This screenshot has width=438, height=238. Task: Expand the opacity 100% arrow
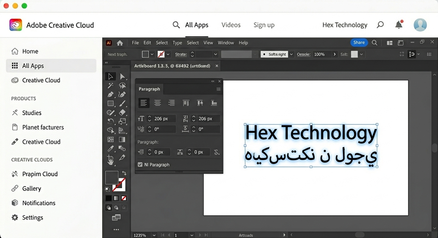pyautogui.click(x=334, y=54)
